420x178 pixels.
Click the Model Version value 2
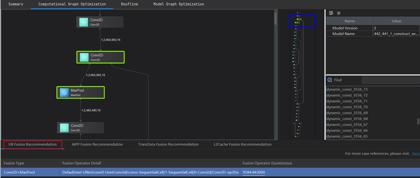(x=375, y=28)
